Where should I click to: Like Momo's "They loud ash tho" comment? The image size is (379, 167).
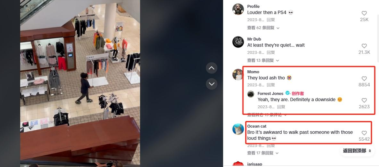click(364, 79)
